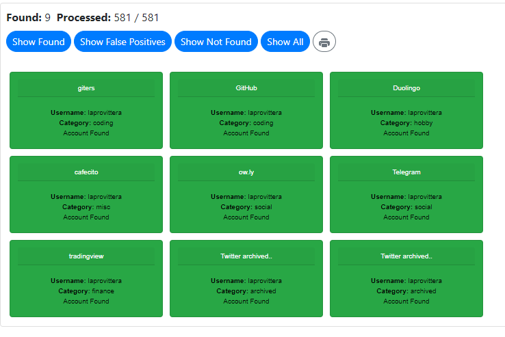Click 'Category: social' in ow.ly card
The height and width of the screenshot is (337, 505).
coord(246,206)
